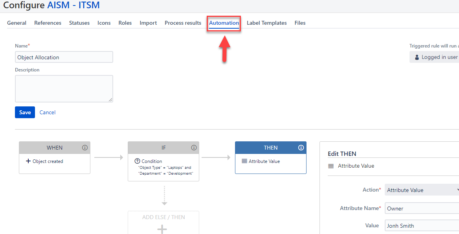Click the list icon in THEN block
459x234 pixels.
(x=244, y=161)
